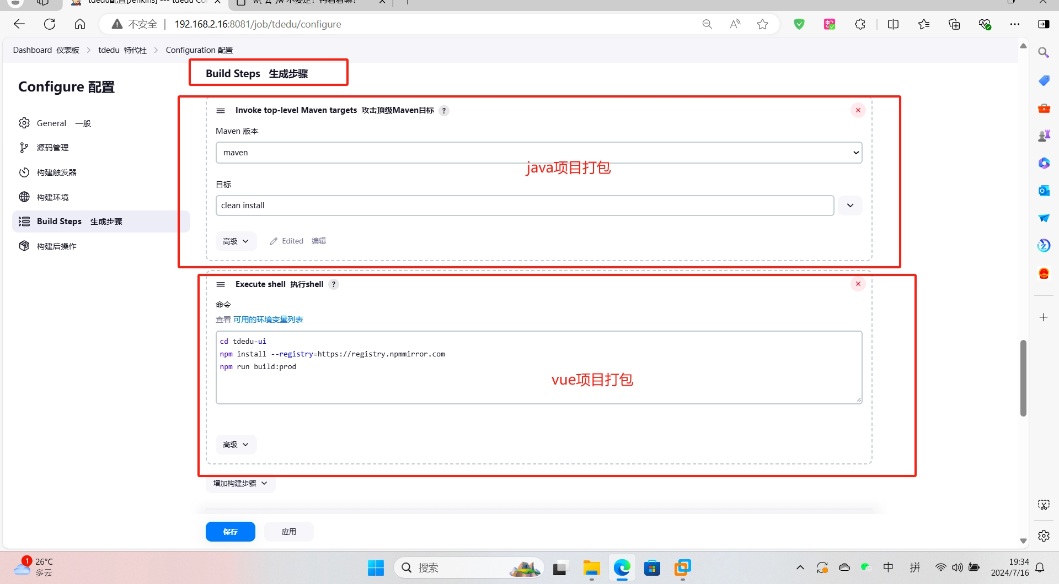The image size is (1059, 584).
Task: Open the green shield extension
Action: [799, 24]
